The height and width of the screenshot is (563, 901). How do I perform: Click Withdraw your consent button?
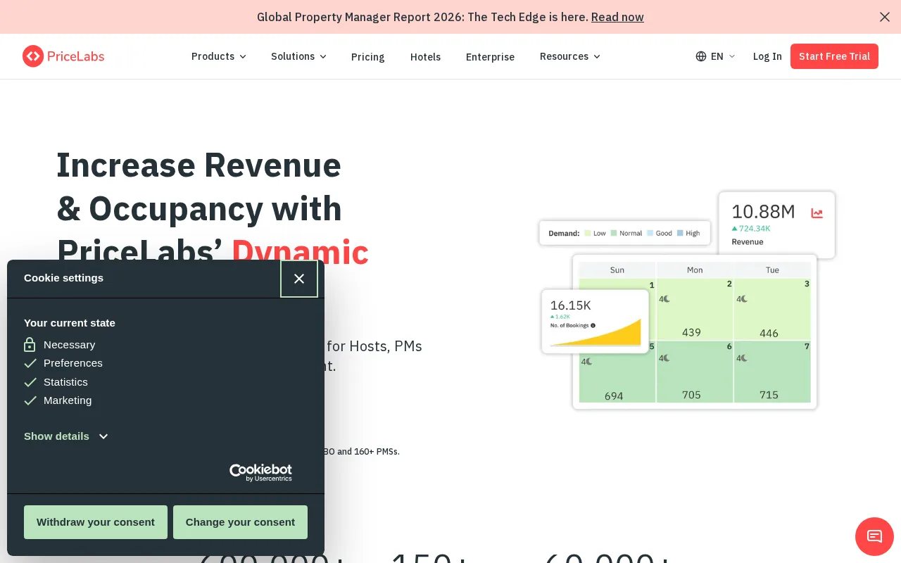pos(96,522)
